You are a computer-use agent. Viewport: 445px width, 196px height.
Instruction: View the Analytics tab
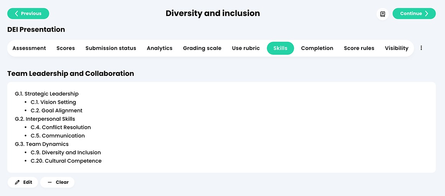pos(160,48)
